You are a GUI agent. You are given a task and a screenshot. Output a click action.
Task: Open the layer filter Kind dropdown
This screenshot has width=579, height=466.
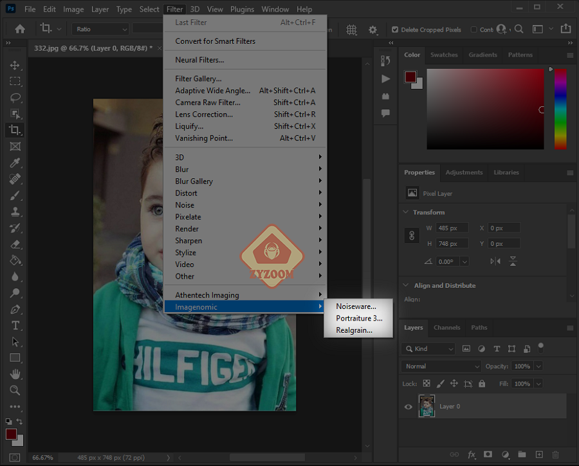coord(428,348)
